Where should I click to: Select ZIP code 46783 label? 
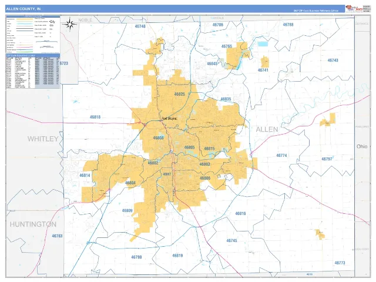[x=58, y=236]
